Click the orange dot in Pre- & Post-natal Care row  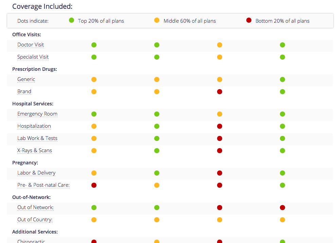(x=157, y=185)
